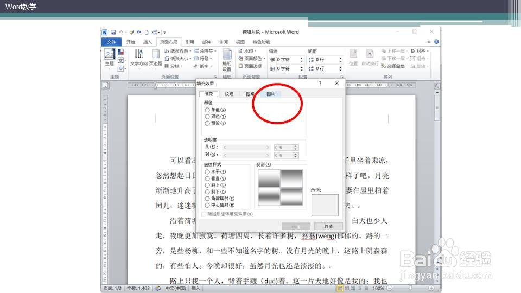Switch to the References (引用) ribbon tab
The height and width of the screenshot is (293, 521).
(x=190, y=42)
